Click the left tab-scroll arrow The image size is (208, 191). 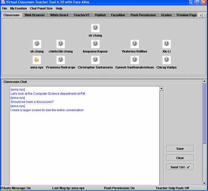(200, 15)
